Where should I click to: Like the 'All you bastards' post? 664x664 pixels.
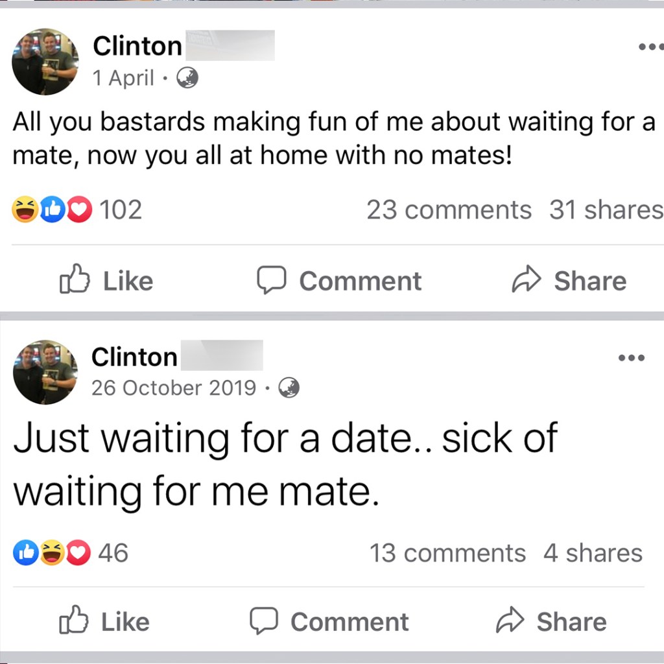pos(106,279)
